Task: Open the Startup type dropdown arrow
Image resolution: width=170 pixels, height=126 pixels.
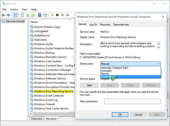Action: 159,64
